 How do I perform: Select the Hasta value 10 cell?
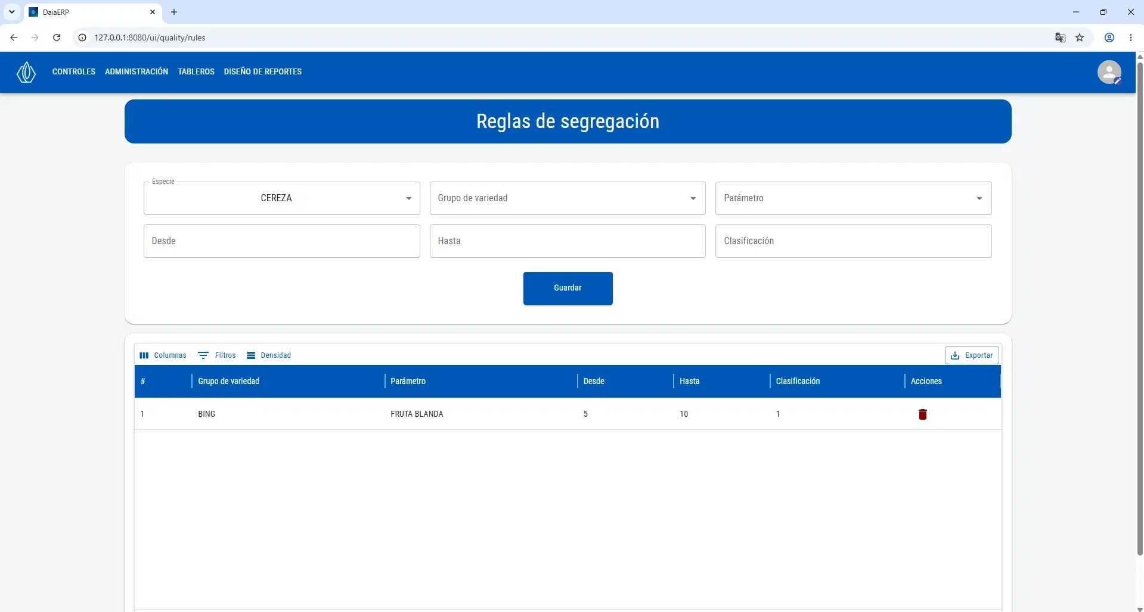pos(722,414)
